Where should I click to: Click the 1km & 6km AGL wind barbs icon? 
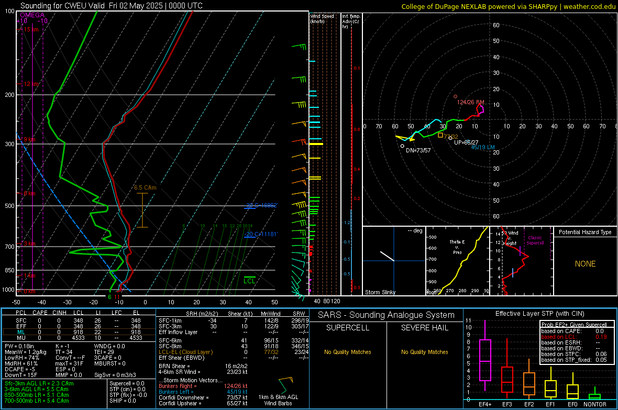click(286, 385)
